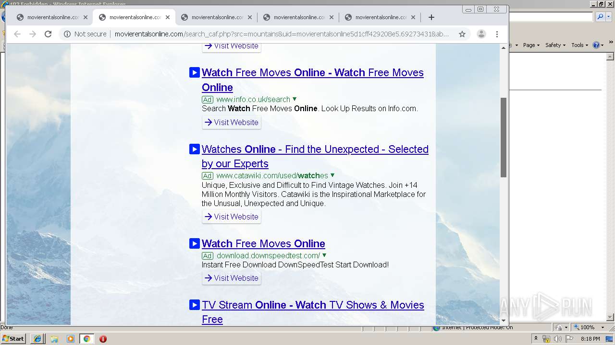
Task: Click the volume speaker tray icon
Action: click(x=557, y=339)
